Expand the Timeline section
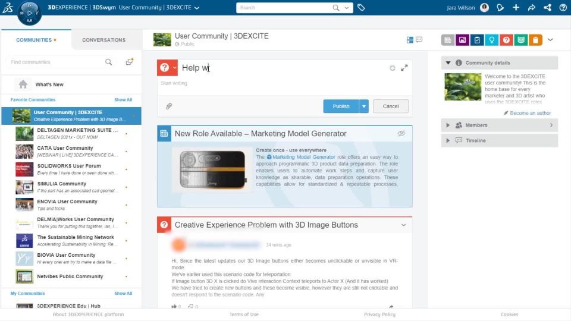 click(x=448, y=140)
